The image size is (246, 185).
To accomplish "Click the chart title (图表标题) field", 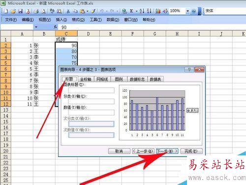I will [91, 90].
